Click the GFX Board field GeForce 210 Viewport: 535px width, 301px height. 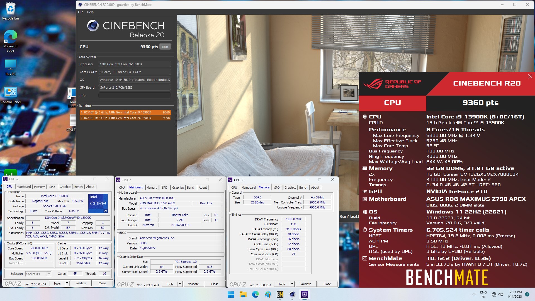click(135, 88)
